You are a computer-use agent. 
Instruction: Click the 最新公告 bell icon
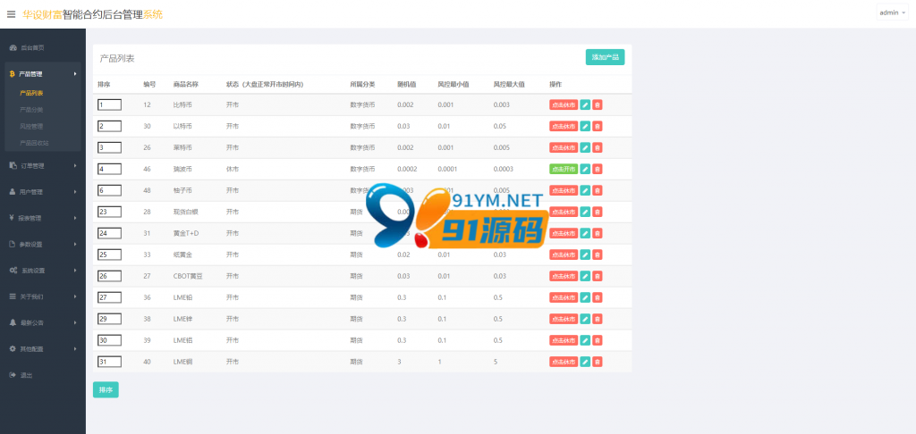pos(13,322)
